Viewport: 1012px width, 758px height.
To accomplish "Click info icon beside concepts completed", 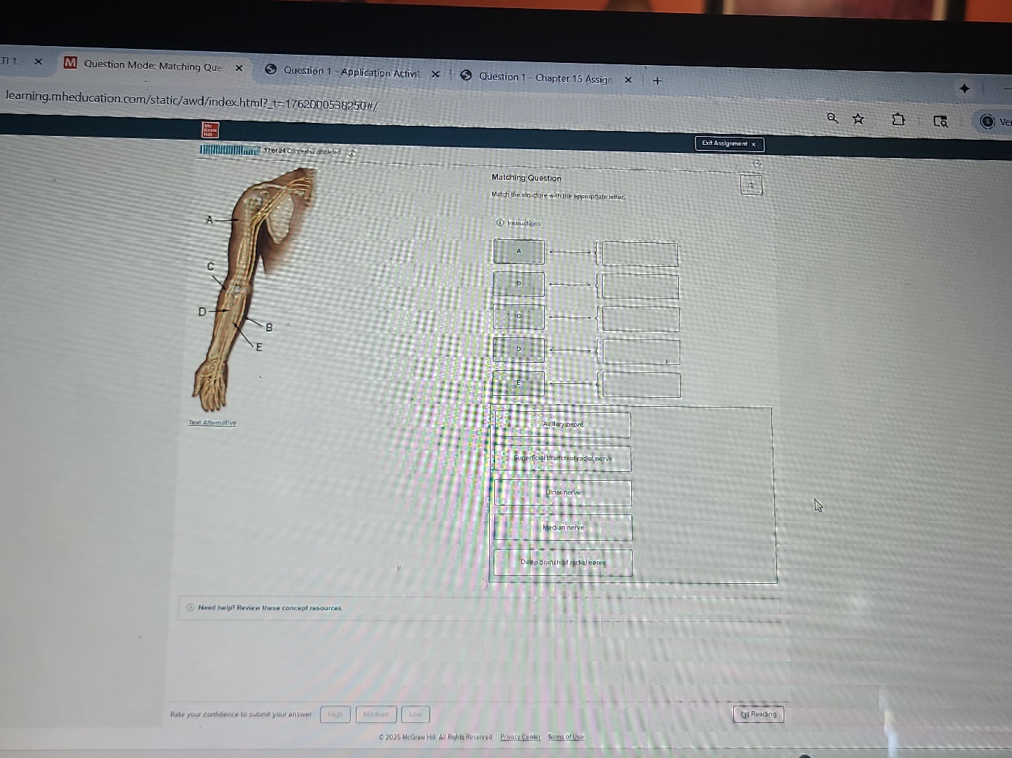I will [x=351, y=153].
